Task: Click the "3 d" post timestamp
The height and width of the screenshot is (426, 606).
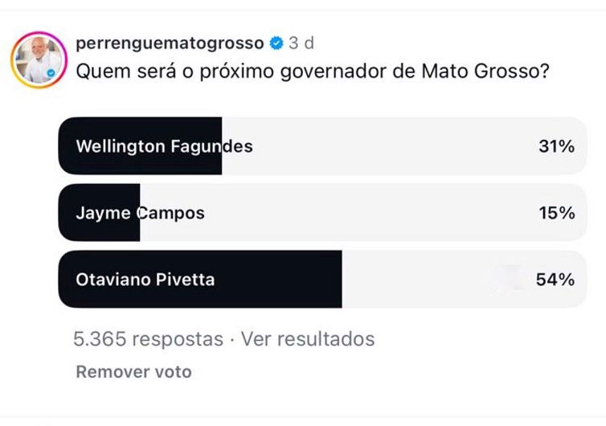Action: 301,43
